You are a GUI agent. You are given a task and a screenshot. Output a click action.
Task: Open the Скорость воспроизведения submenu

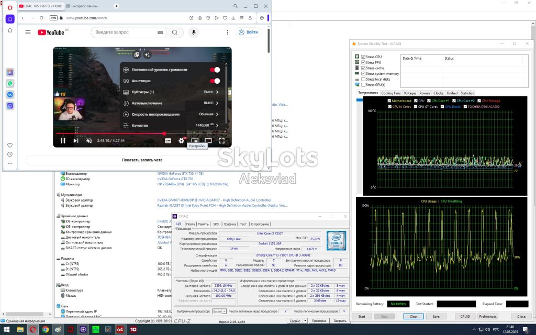pyautogui.click(x=171, y=114)
